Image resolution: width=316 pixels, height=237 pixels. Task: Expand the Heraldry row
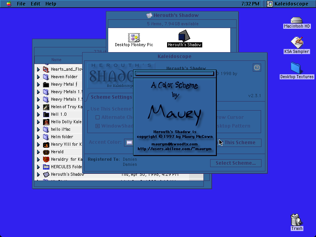click(38, 160)
